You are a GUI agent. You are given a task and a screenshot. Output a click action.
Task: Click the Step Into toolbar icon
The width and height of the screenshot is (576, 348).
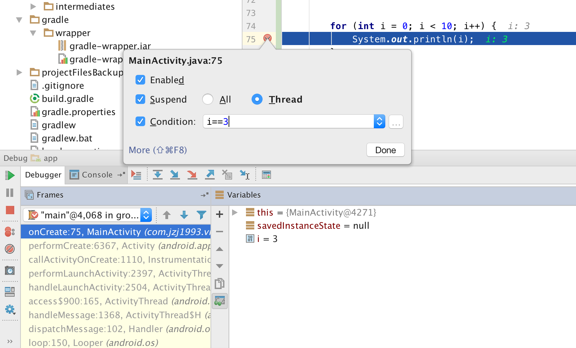tap(175, 175)
